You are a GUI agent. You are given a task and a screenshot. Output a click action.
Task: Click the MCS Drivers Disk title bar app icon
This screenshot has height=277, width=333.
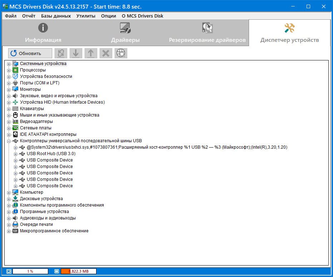[x=5, y=6]
